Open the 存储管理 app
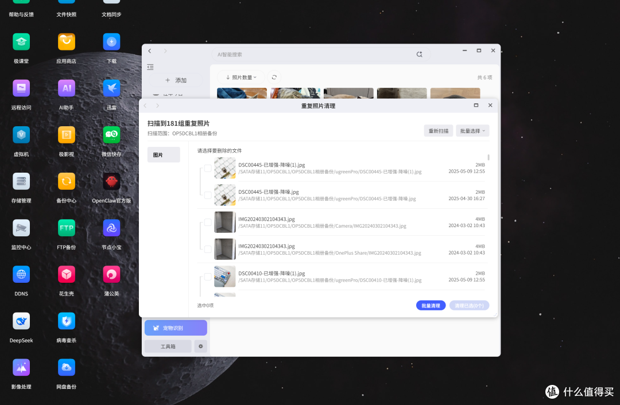The image size is (620, 405). pyautogui.click(x=21, y=182)
